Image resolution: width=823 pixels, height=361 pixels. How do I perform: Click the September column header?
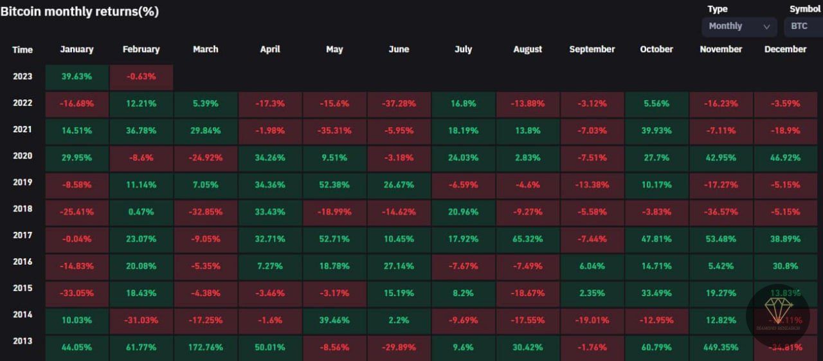[x=592, y=49]
